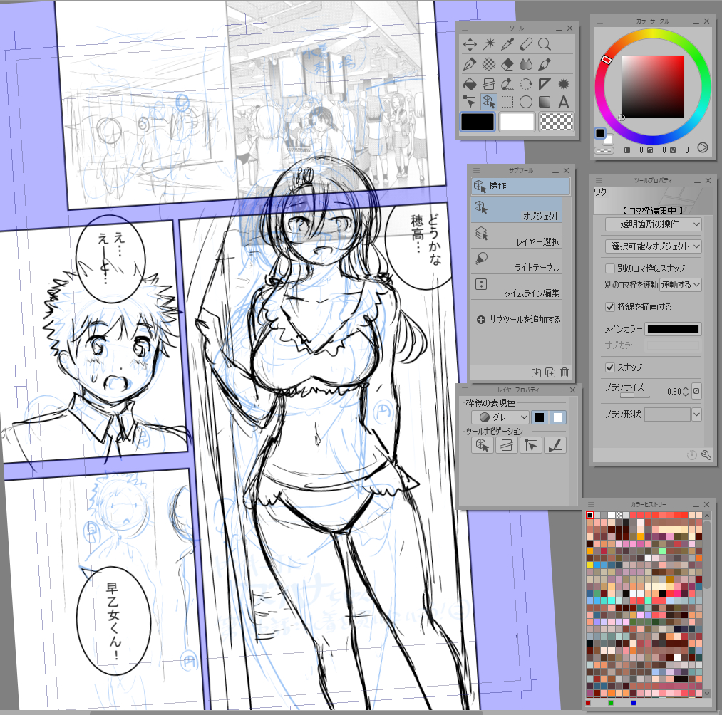
Task: Select the brush-with-hatching tool beside Frame Border
Action: click(x=507, y=84)
